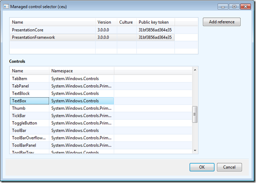Pick the Thumb control entry
The image size is (256, 183).
tap(19, 108)
